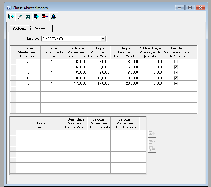Click first empty Dia da Semana cell

pos(40,133)
